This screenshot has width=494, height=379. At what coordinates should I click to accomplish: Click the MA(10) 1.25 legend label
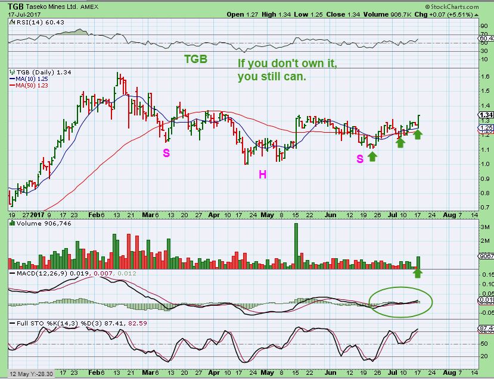coord(32,79)
